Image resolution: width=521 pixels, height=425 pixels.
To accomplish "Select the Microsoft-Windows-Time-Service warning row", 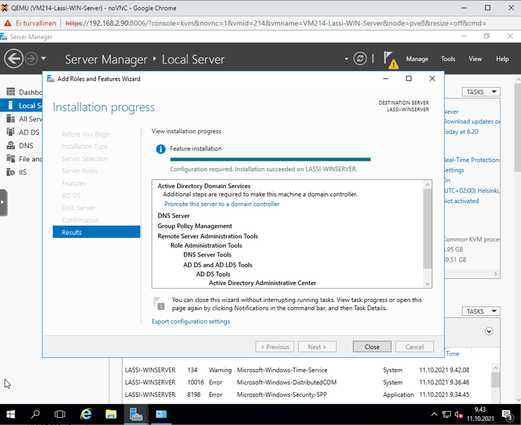I will coord(306,370).
